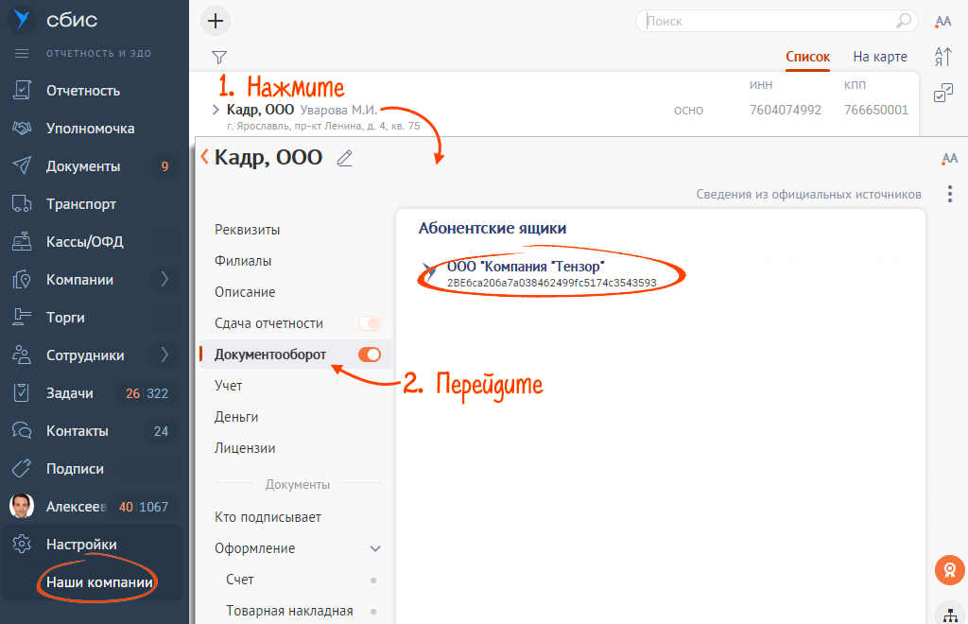The height and width of the screenshot is (624, 968).
Task: Click the orange certificate badge button
Action: pyautogui.click(x=949, y=570)
